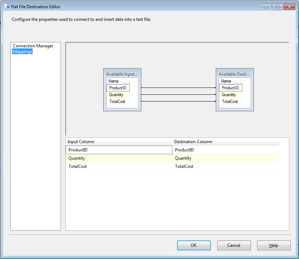Select the Quantity mapping line
299x259 pixels.
point(179,94)
